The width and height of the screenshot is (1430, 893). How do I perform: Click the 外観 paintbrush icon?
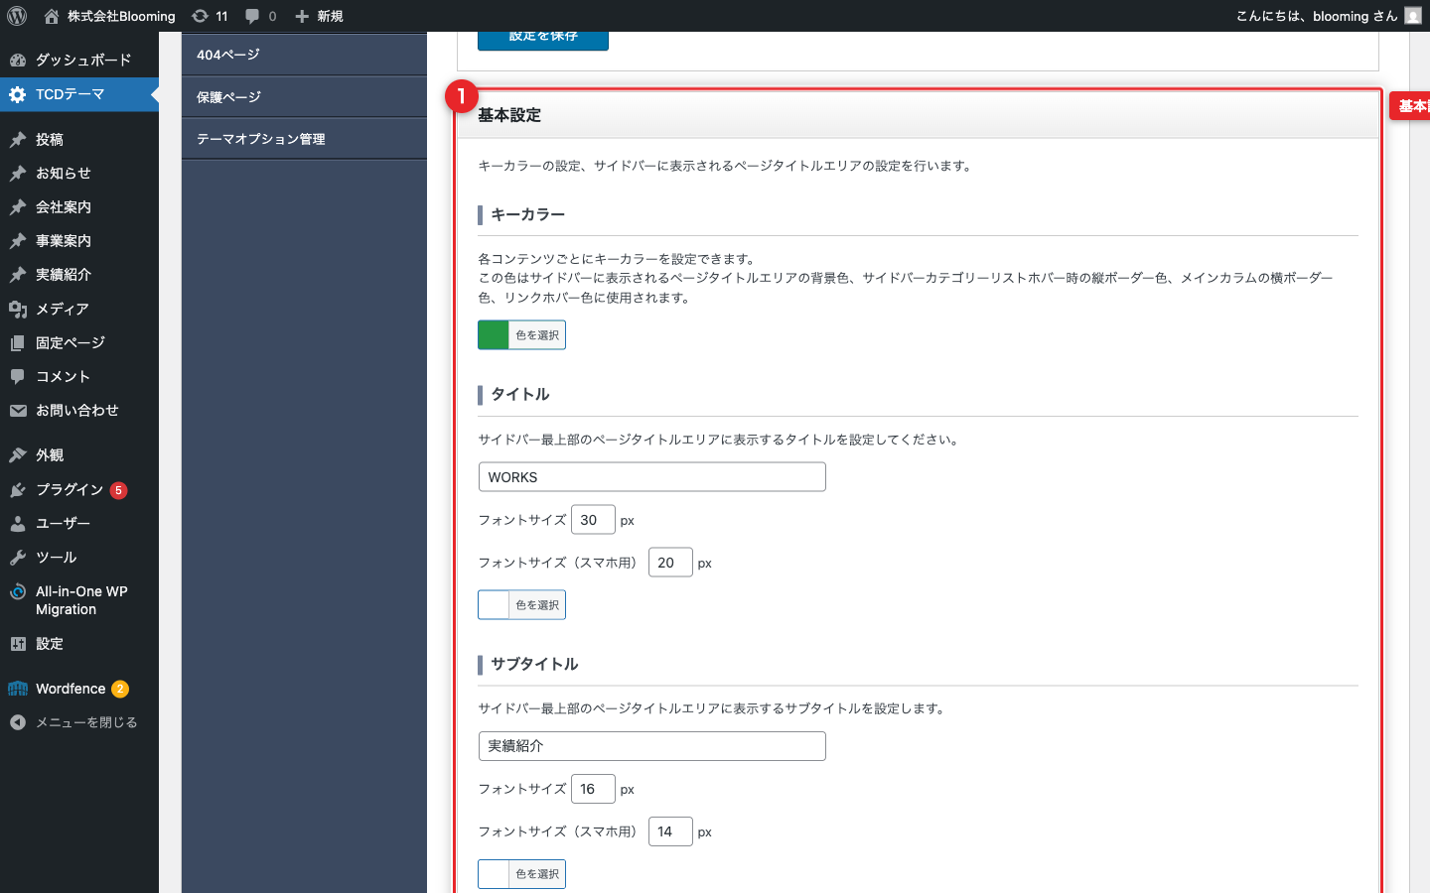tap(18, 455)
